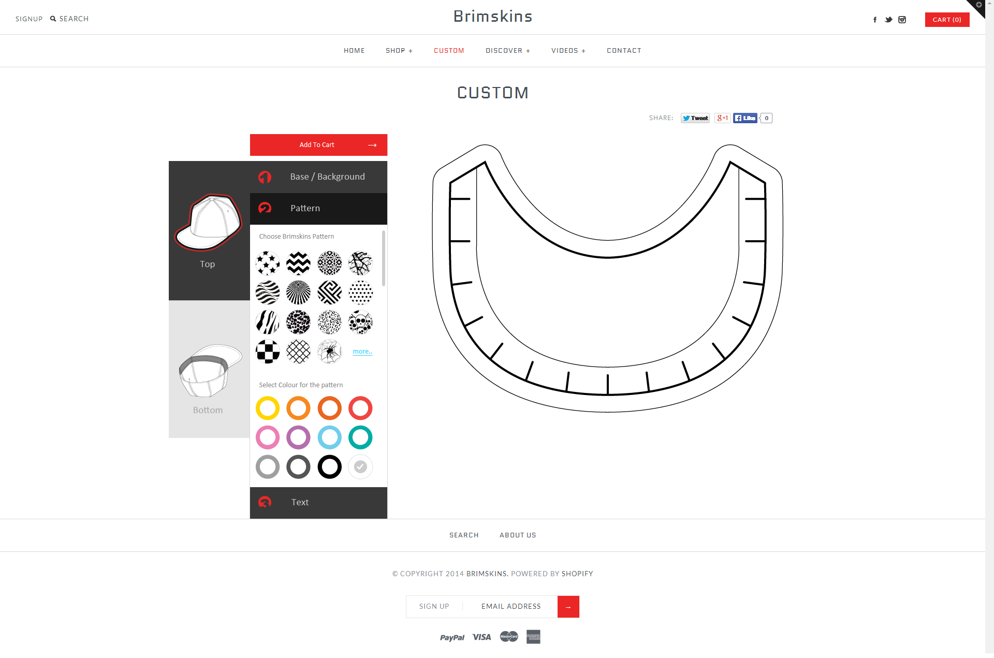Select the sunburst rays pattern

[299, 293]
